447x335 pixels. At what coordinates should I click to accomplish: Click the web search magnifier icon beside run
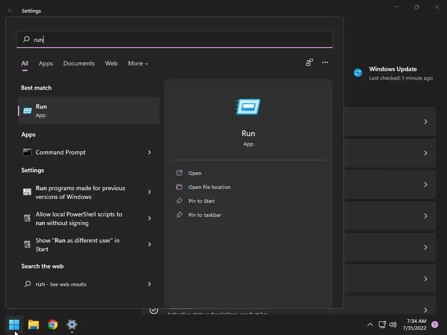[28, 284]
